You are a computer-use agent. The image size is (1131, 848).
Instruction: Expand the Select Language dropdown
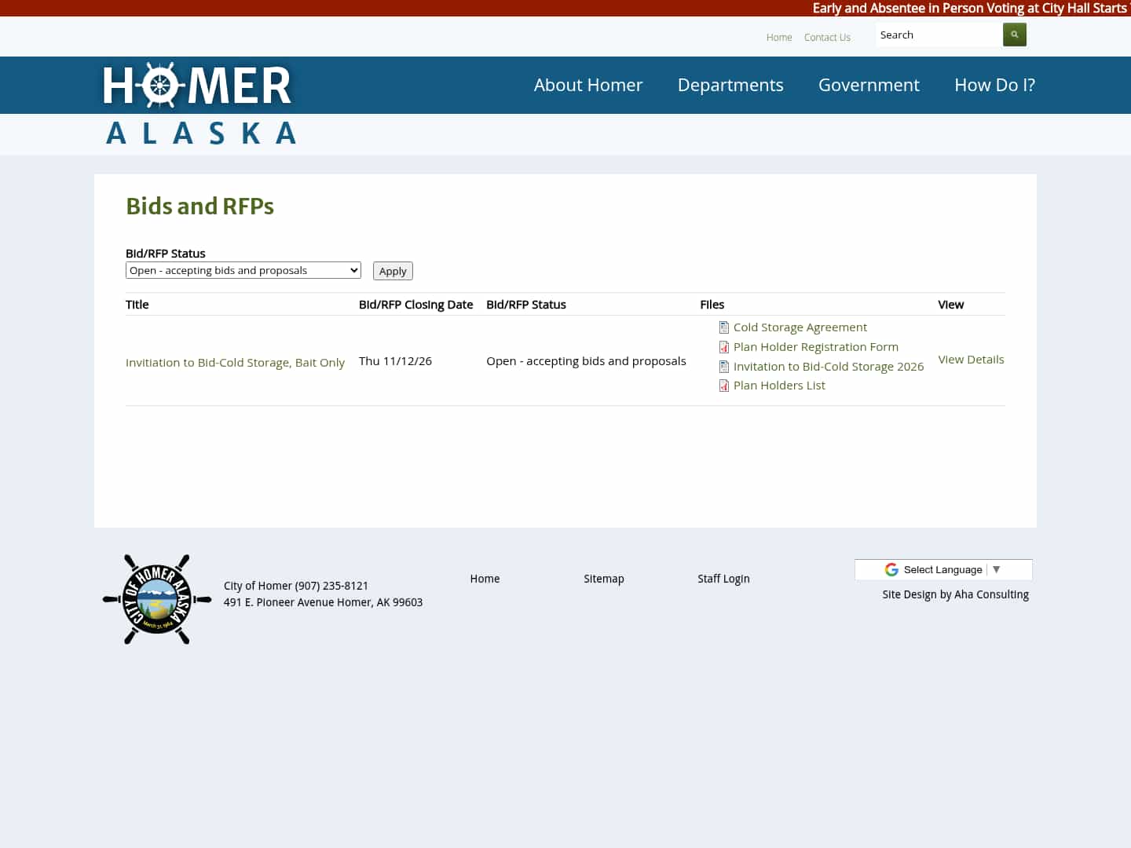pyautogui.click(x=943, y=570)
